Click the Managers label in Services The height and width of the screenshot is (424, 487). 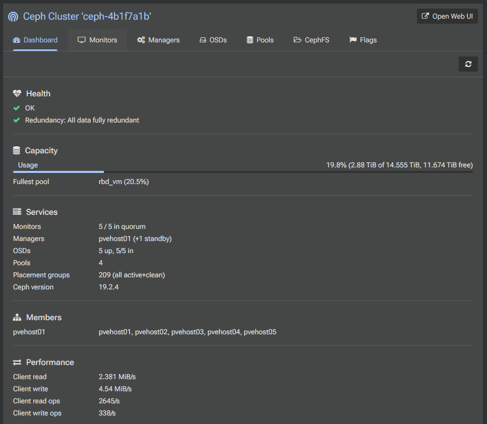(29, 239)
